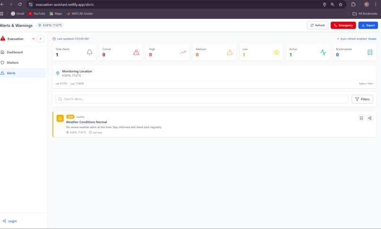The height and width of the screenshot is (229, 381).
Task: Click the yellow alert warning icon
Action: tap(60, 118)
